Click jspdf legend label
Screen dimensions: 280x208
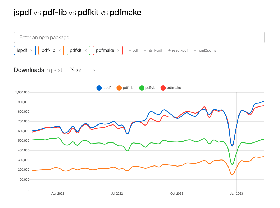107,88
